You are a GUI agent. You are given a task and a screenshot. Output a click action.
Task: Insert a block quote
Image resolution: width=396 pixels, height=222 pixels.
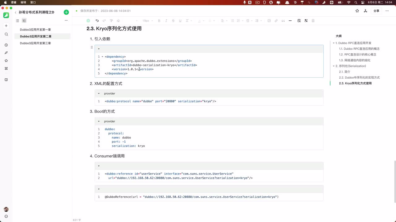283,21
